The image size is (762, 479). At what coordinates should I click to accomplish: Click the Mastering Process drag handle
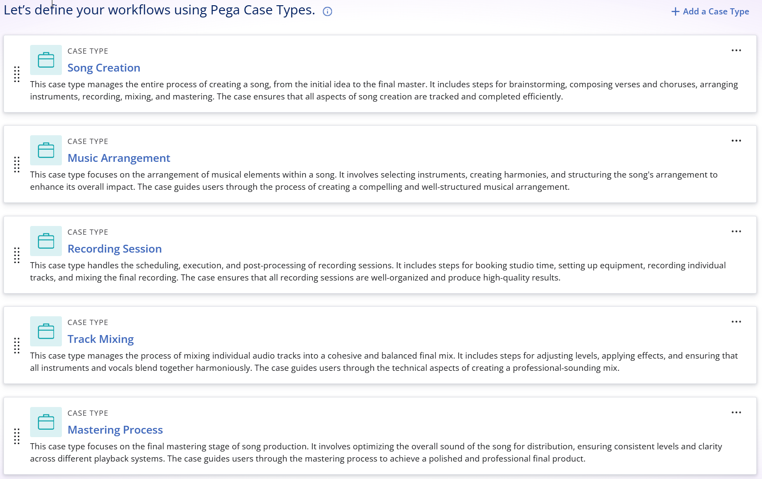click(17, 436)
